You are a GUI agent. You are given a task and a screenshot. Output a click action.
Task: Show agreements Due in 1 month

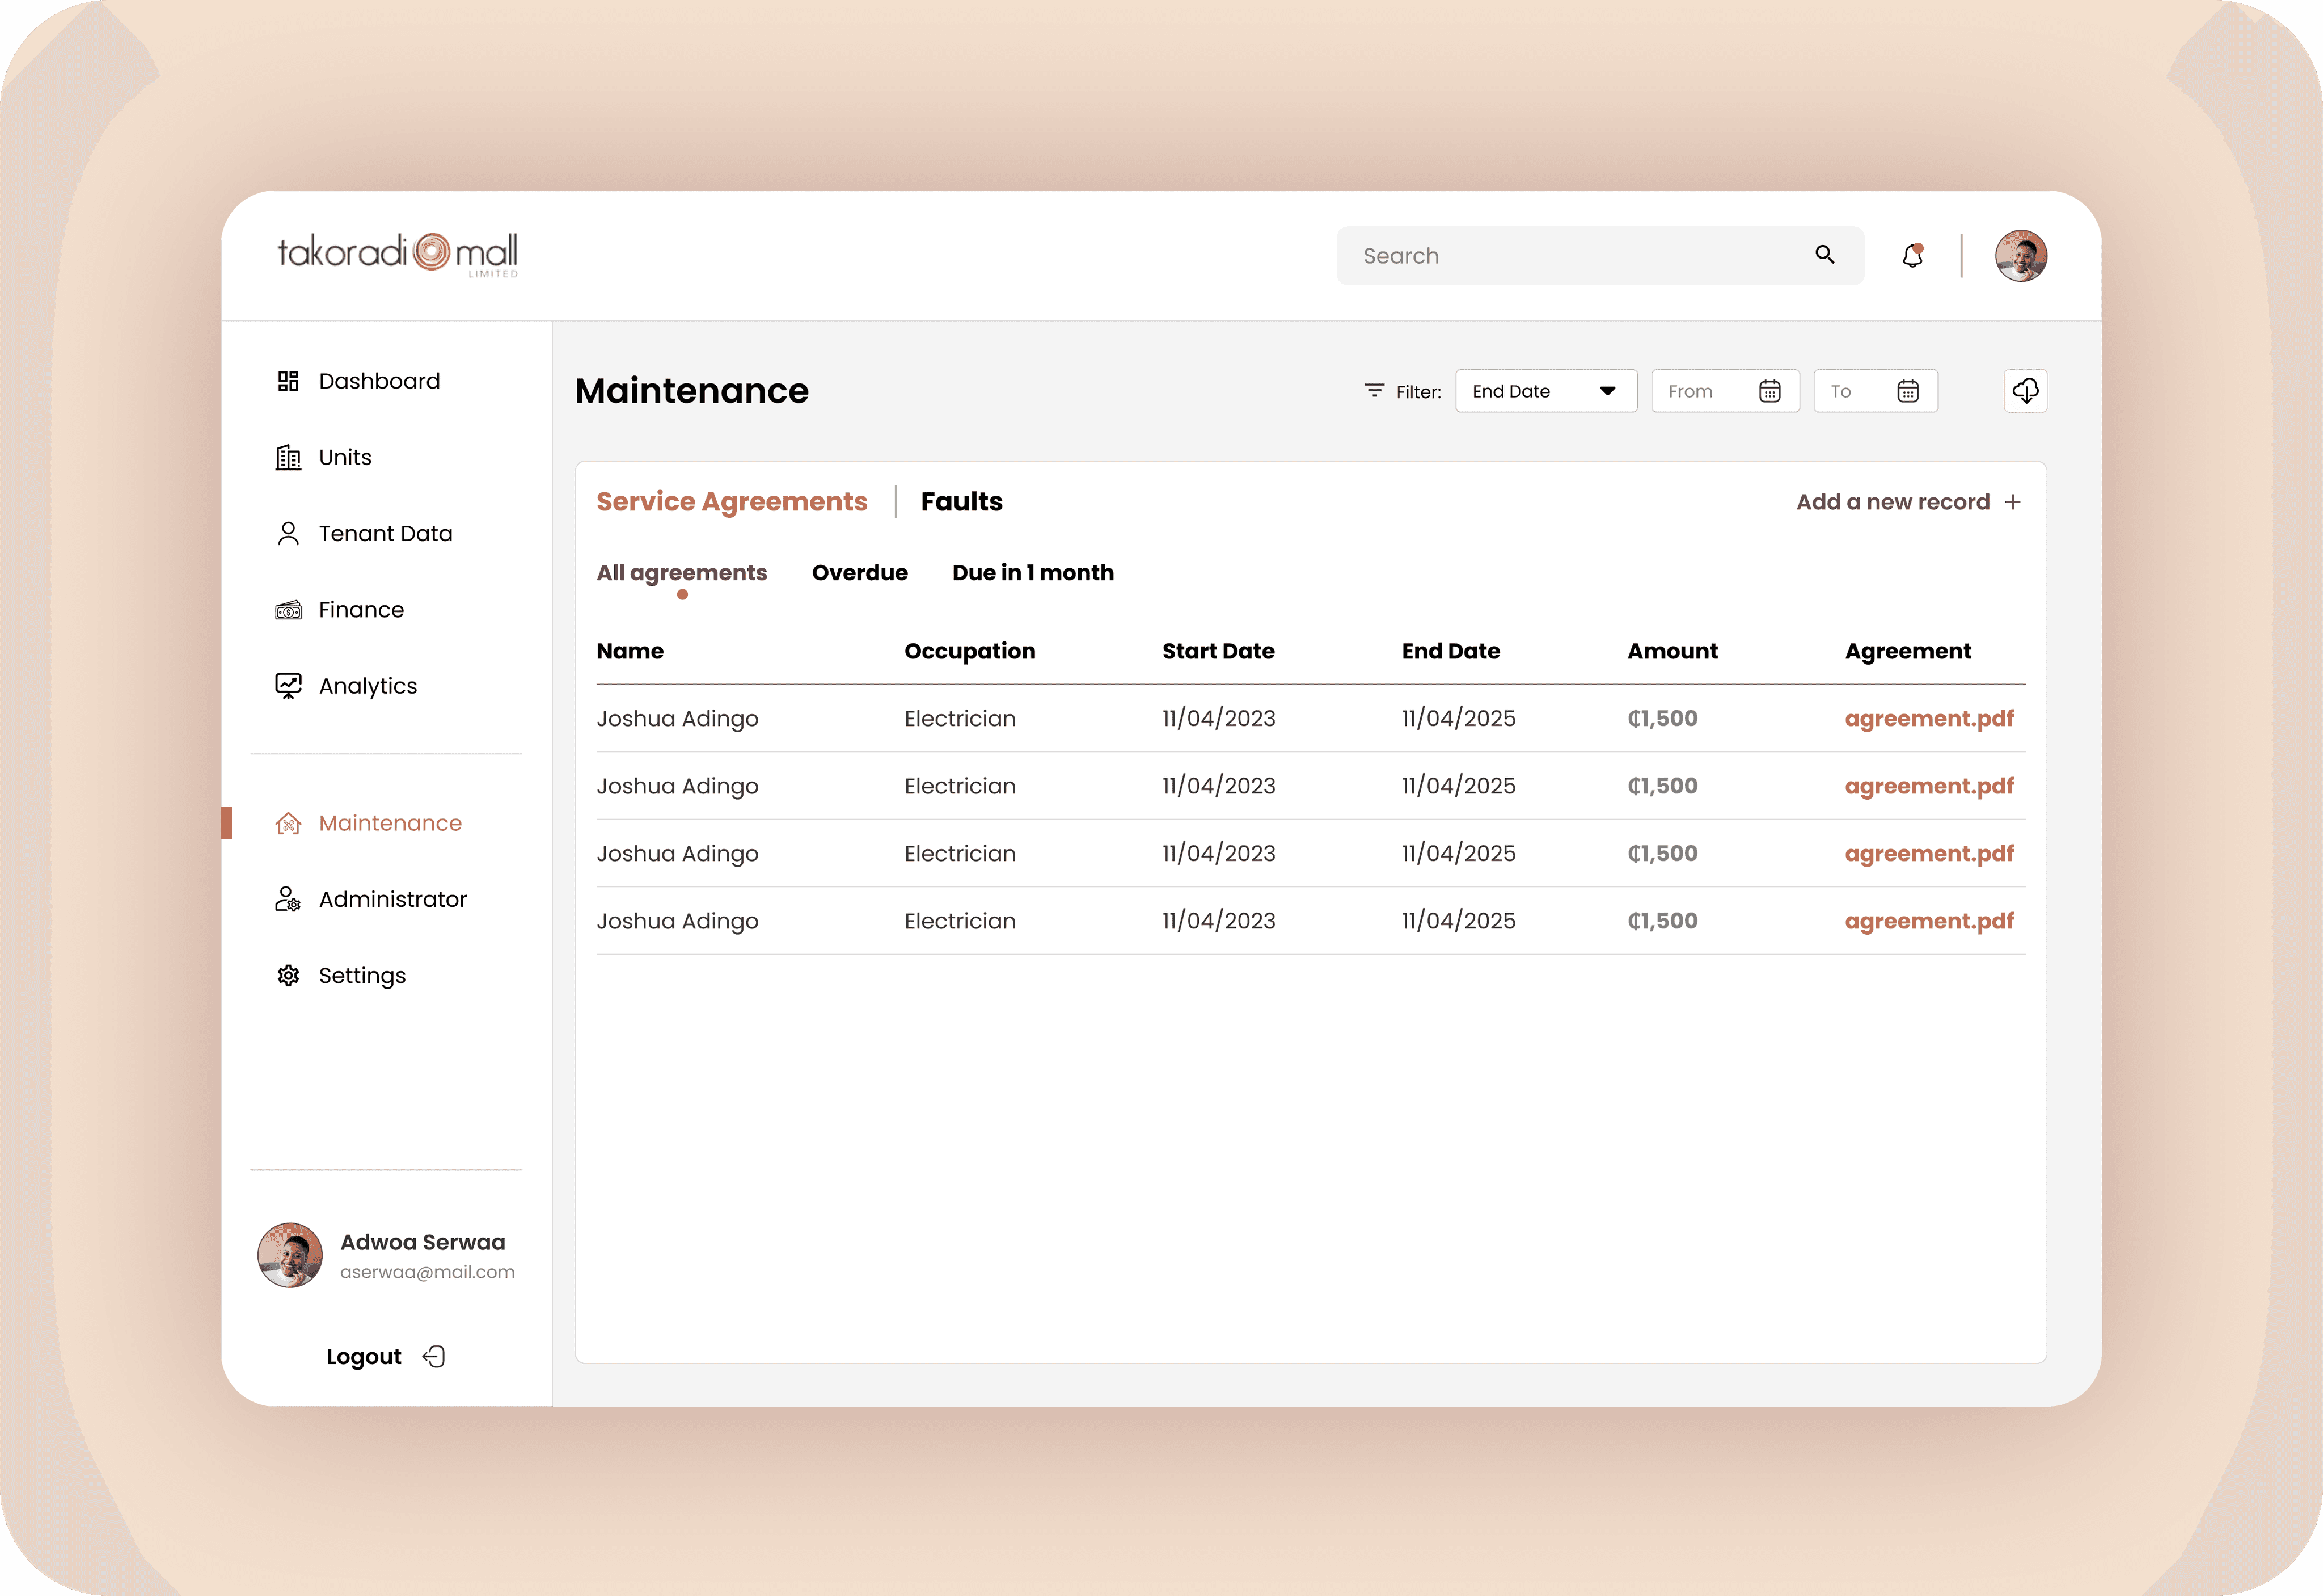click(x=1032, y=573)
